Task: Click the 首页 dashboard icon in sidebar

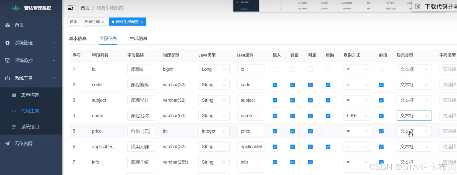Action: (8, 25)
